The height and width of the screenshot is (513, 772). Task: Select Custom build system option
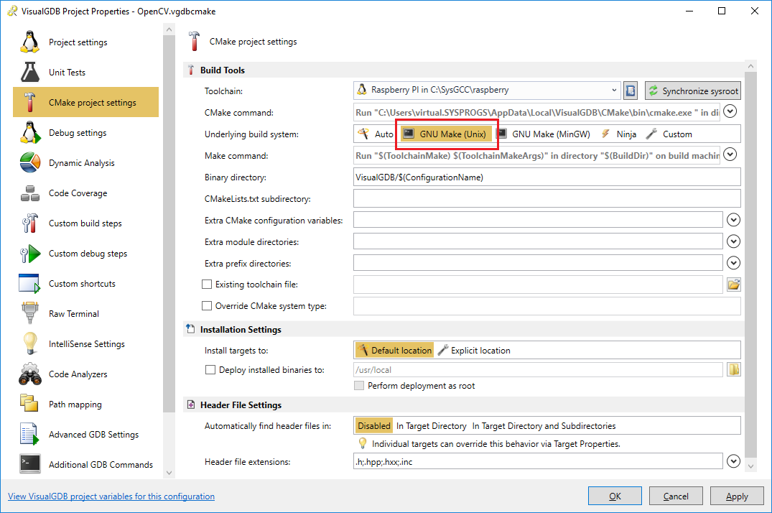[x=669, y=134]
